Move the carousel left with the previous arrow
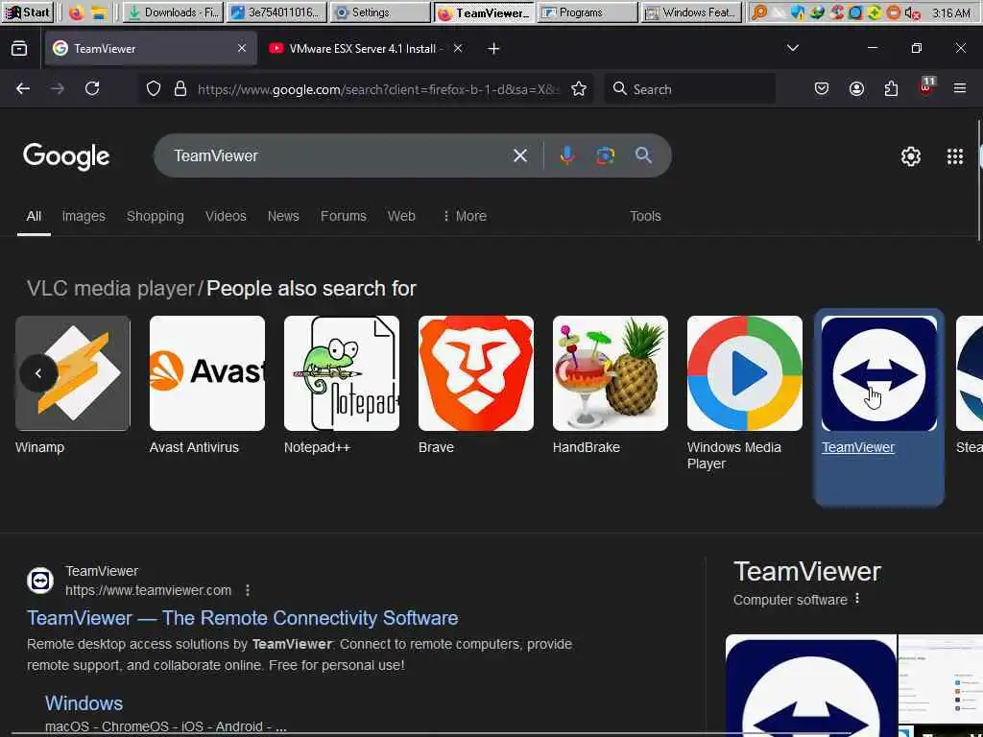This screenshot has width=983, height=737. tap(38, 373)
